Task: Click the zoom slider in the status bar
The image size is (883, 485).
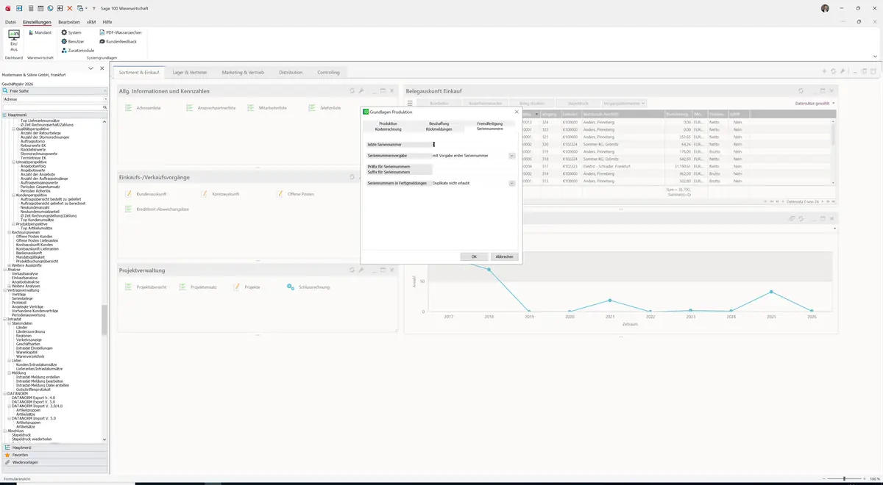Action: point(843,478)
